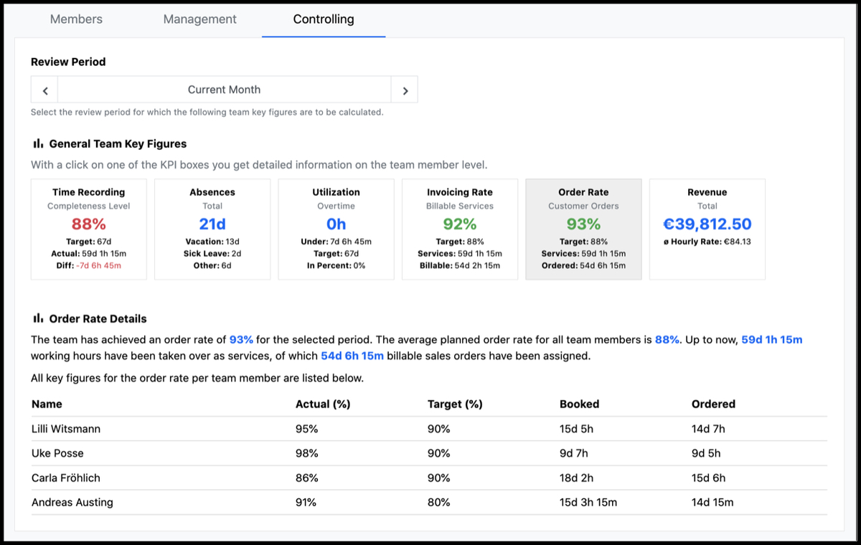Open the Management tab
The height and width of the screenshot is (545, 861).
click(x=199, y=19)
